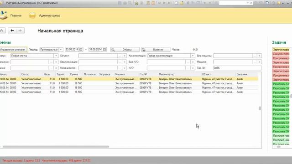Image resolution: width=292 pixels, height=164 pixels.
Task: Expand the Любая комплектация dropdown
Action: (x=193, y=56)
